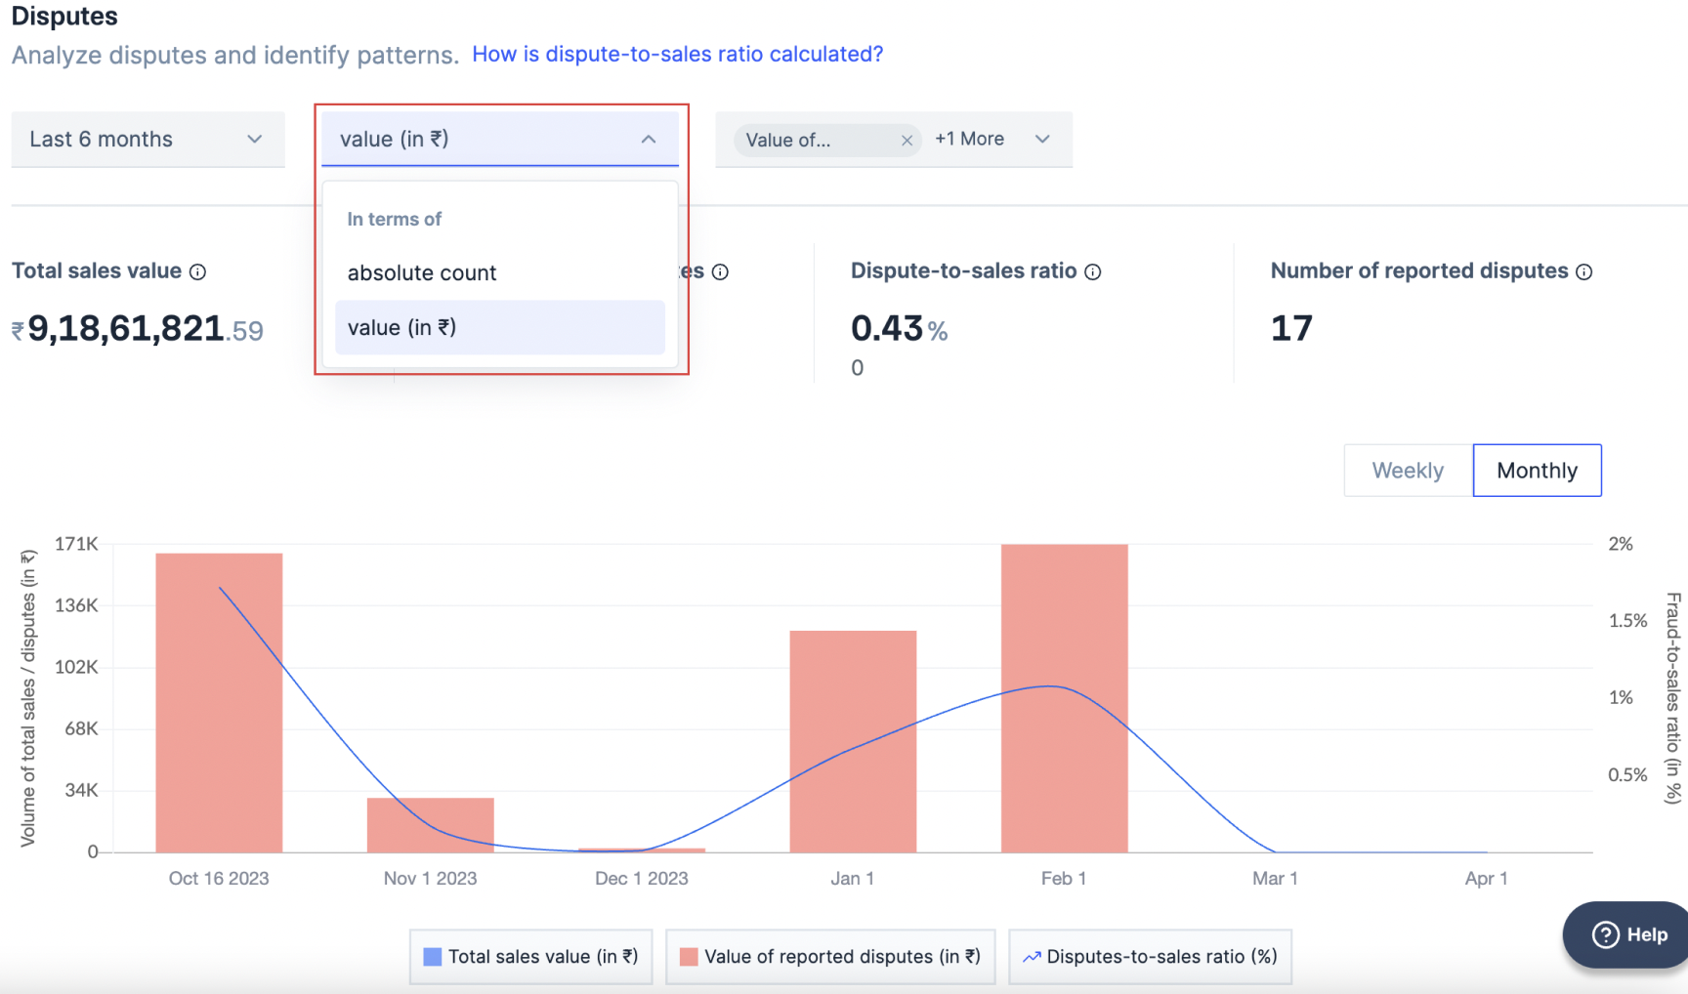Choose value (in ₹) from the list
Viewport: 1688px width, 994px height.
click(500, 328)
